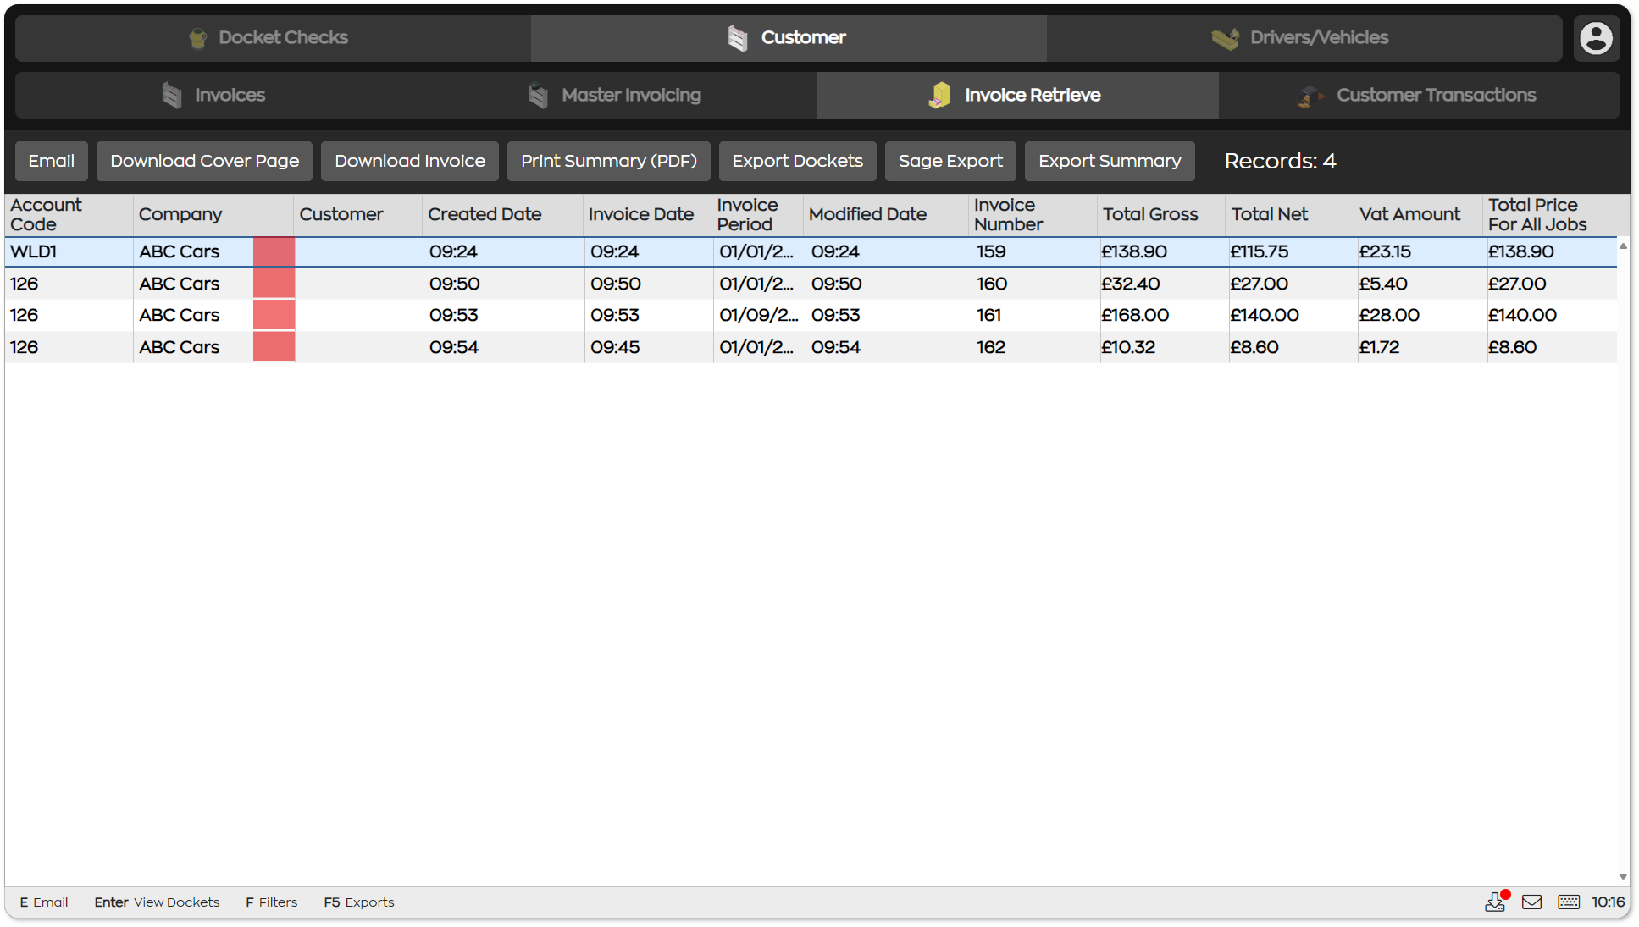Click the Export Summary button
1639x927 pixels.
(x=1110, y=161)
